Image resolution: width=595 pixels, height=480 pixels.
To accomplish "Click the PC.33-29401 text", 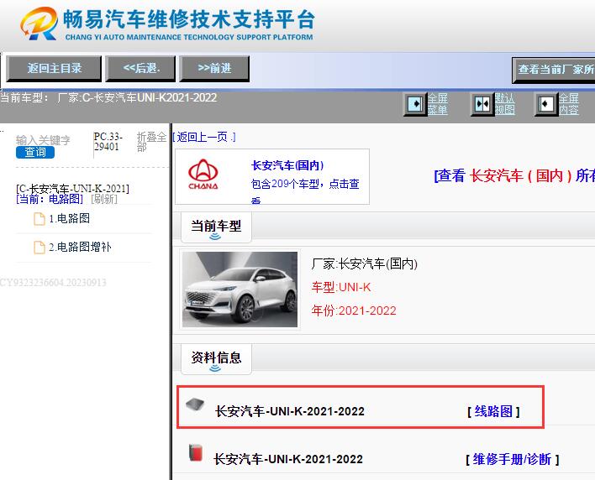I will (108, 142).
